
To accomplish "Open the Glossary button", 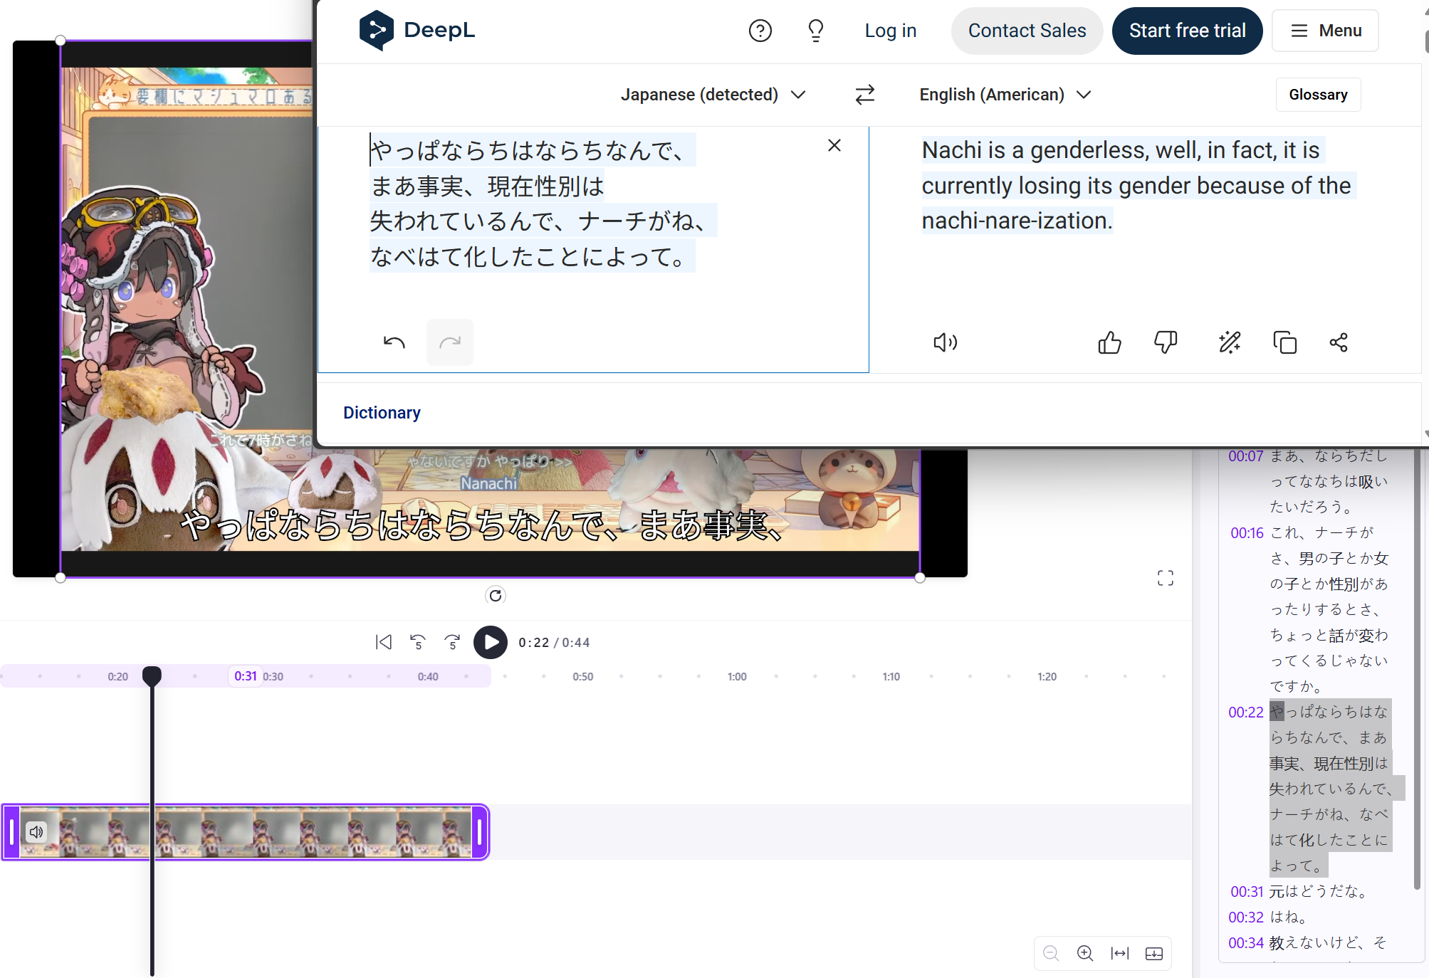I will 1317,95.
